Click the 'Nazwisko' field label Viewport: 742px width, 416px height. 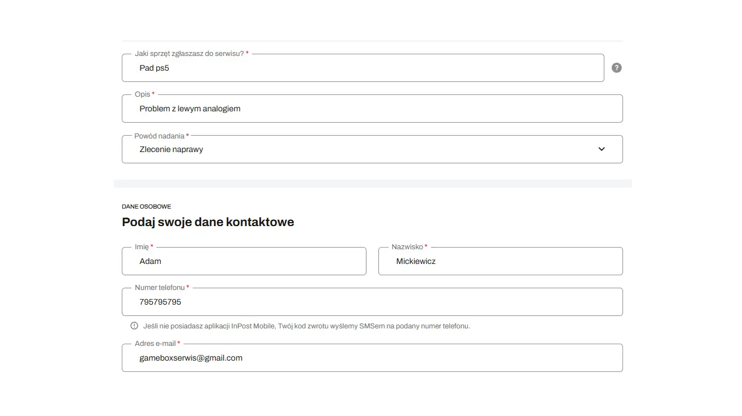click(x=407, y=247)
